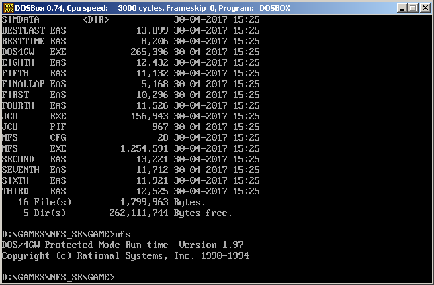This screenshot has height=285, width=434.
Task: Click the 15:25 time on THIRD row
Action: tap(247, 191)
